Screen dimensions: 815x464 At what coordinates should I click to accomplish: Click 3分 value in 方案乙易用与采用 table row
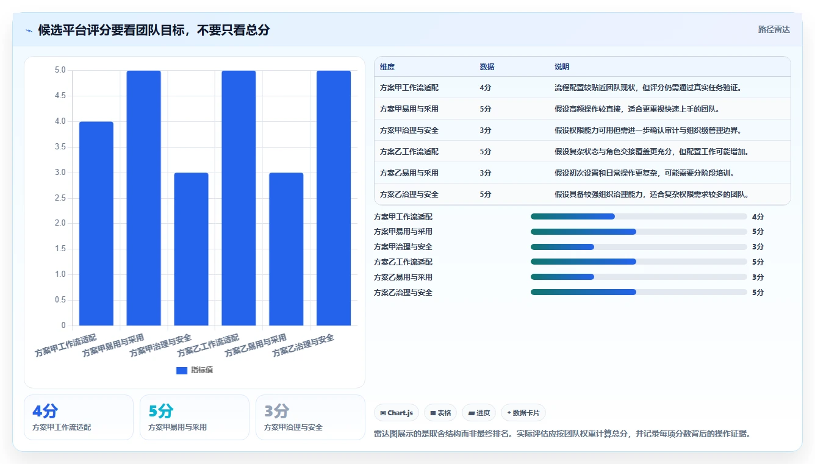(x=486, y=173)
